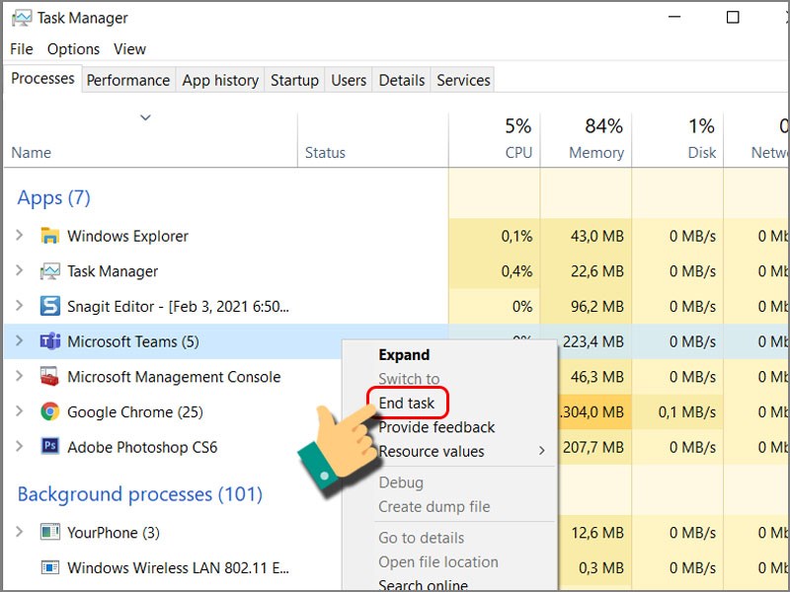
Task: Click the YourPhone app icon
Action: (x=49, y=532)
